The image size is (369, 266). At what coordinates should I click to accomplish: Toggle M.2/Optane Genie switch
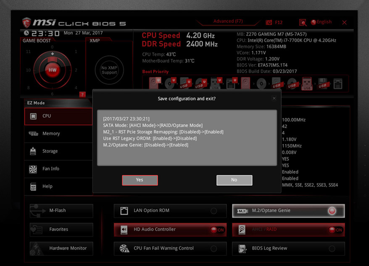[x=332, y=211]
